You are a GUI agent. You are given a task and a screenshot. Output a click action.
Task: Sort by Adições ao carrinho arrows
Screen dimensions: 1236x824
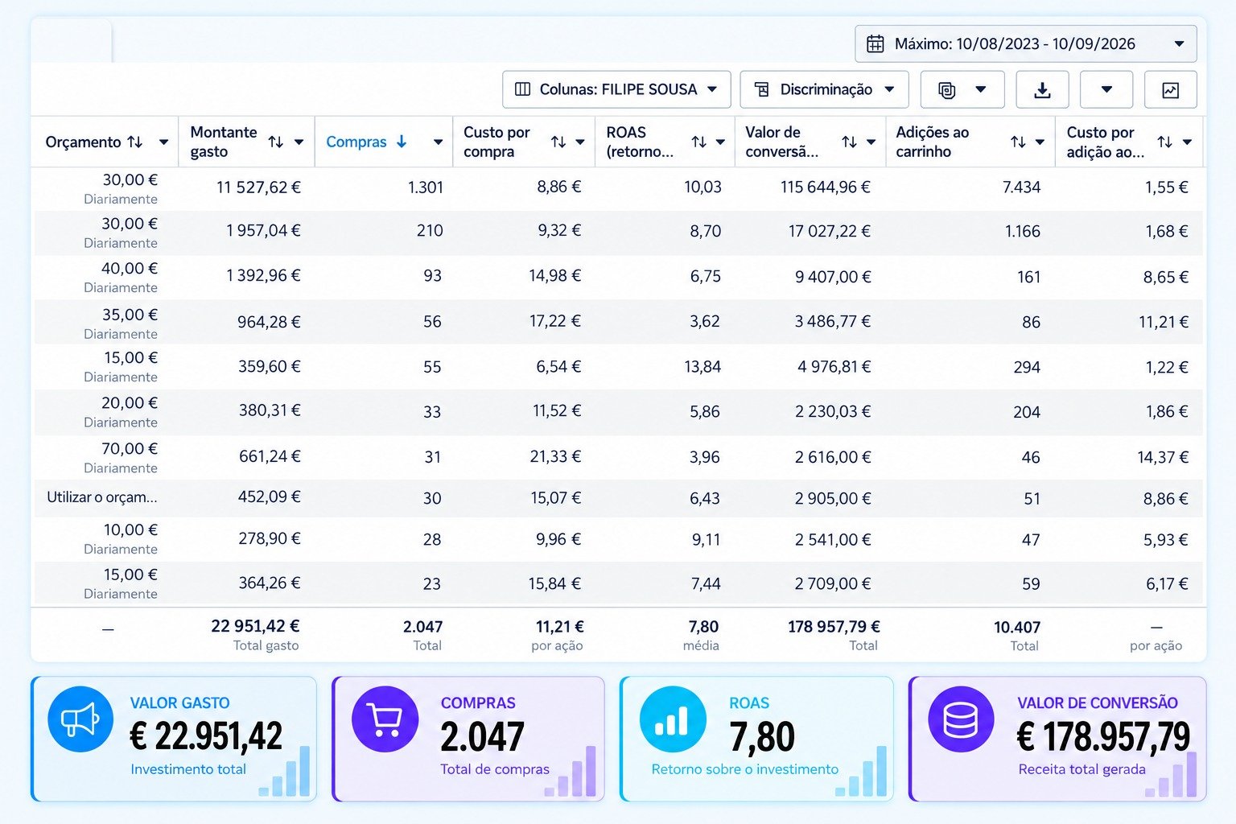[1018, 142]
